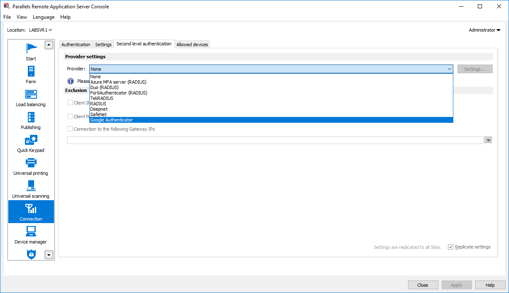Open the Quick Keypad icon
This screenshot has width=509, height=293.
(x=31, y=140)
